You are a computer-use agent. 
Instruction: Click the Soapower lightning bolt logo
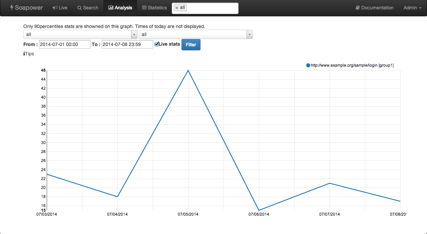12,7
